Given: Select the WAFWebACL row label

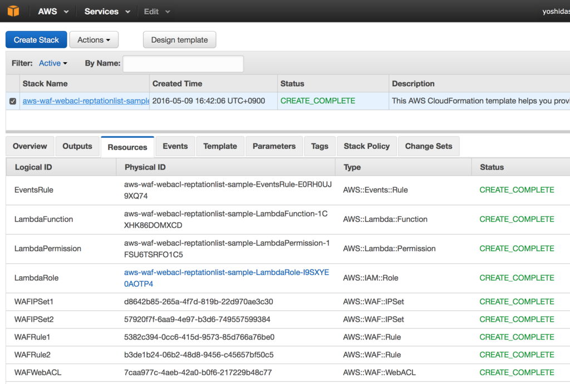Looking at the screenshot, I should tap(38, 373).
